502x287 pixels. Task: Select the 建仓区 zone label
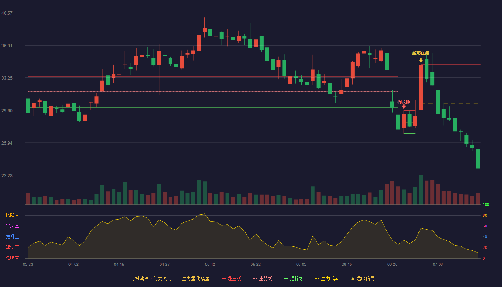click(x=12, y=248)
